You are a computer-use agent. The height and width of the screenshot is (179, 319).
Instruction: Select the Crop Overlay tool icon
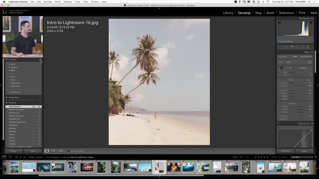tap(280, 47)
